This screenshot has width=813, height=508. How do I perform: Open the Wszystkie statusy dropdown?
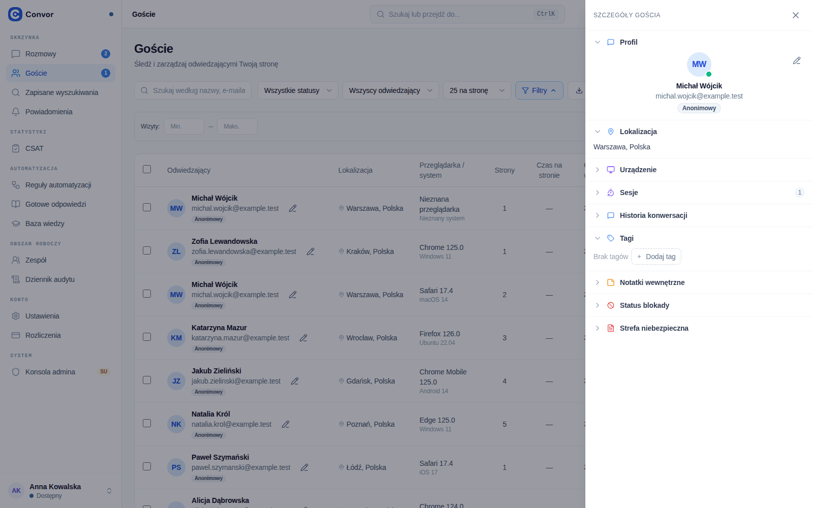[298, 90]
